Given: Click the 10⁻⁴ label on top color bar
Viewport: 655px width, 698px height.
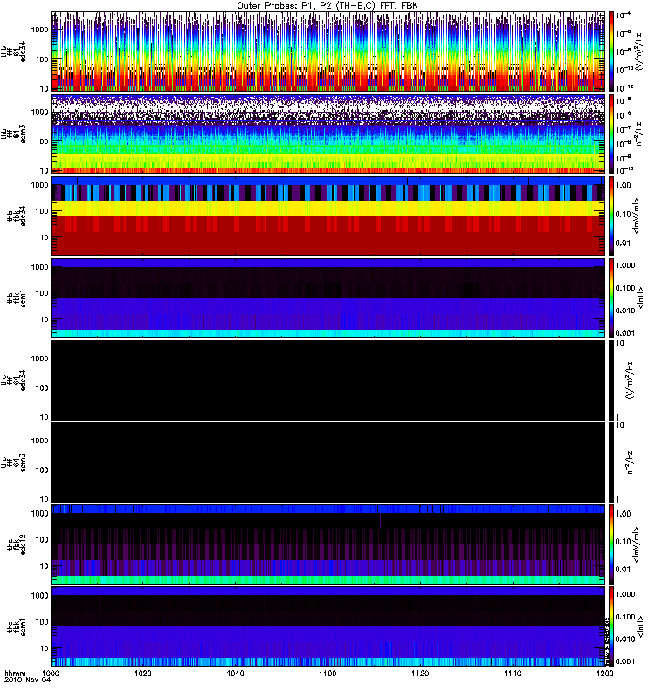Looking at the screenshot, I should [x=624, y=16].
